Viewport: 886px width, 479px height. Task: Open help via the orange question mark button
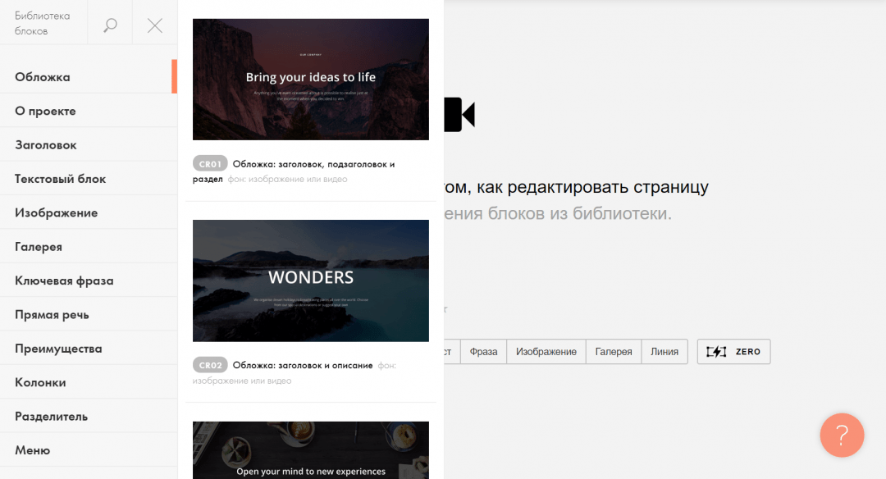tap(842, 435)
